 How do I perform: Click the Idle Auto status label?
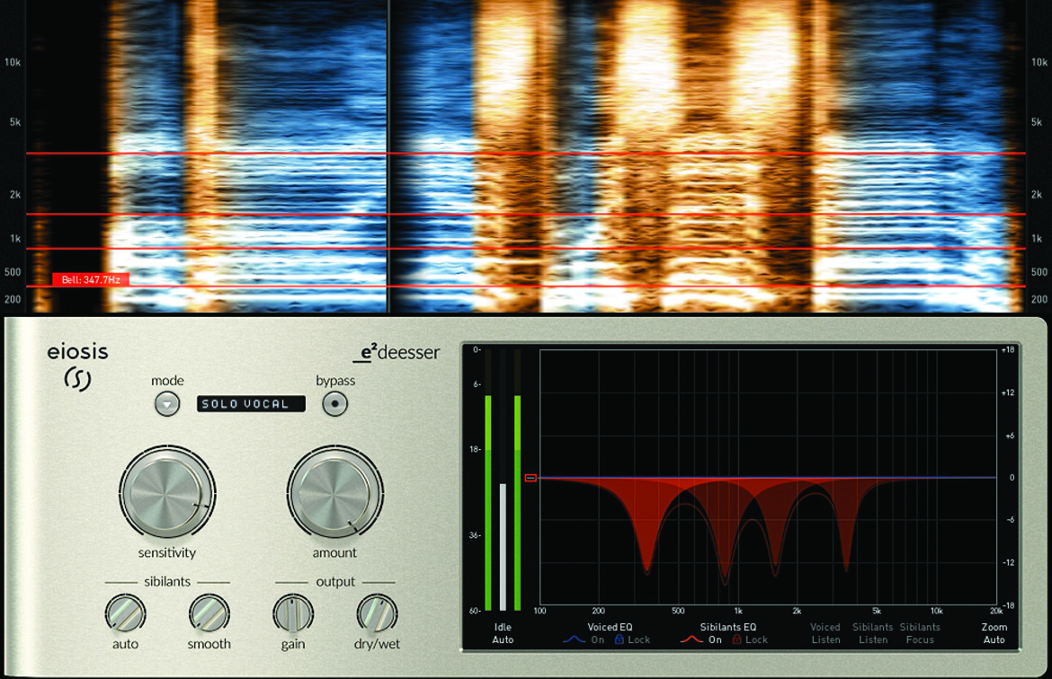pos(503,633)
